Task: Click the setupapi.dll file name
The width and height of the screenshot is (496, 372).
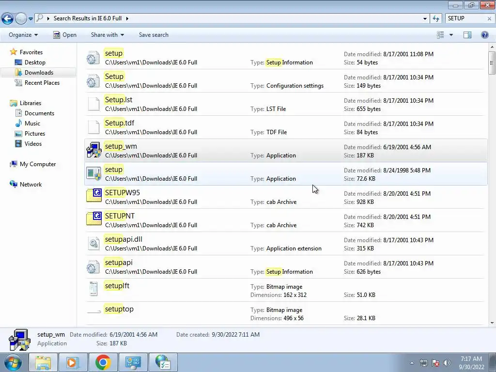Action: coord(124,239)
